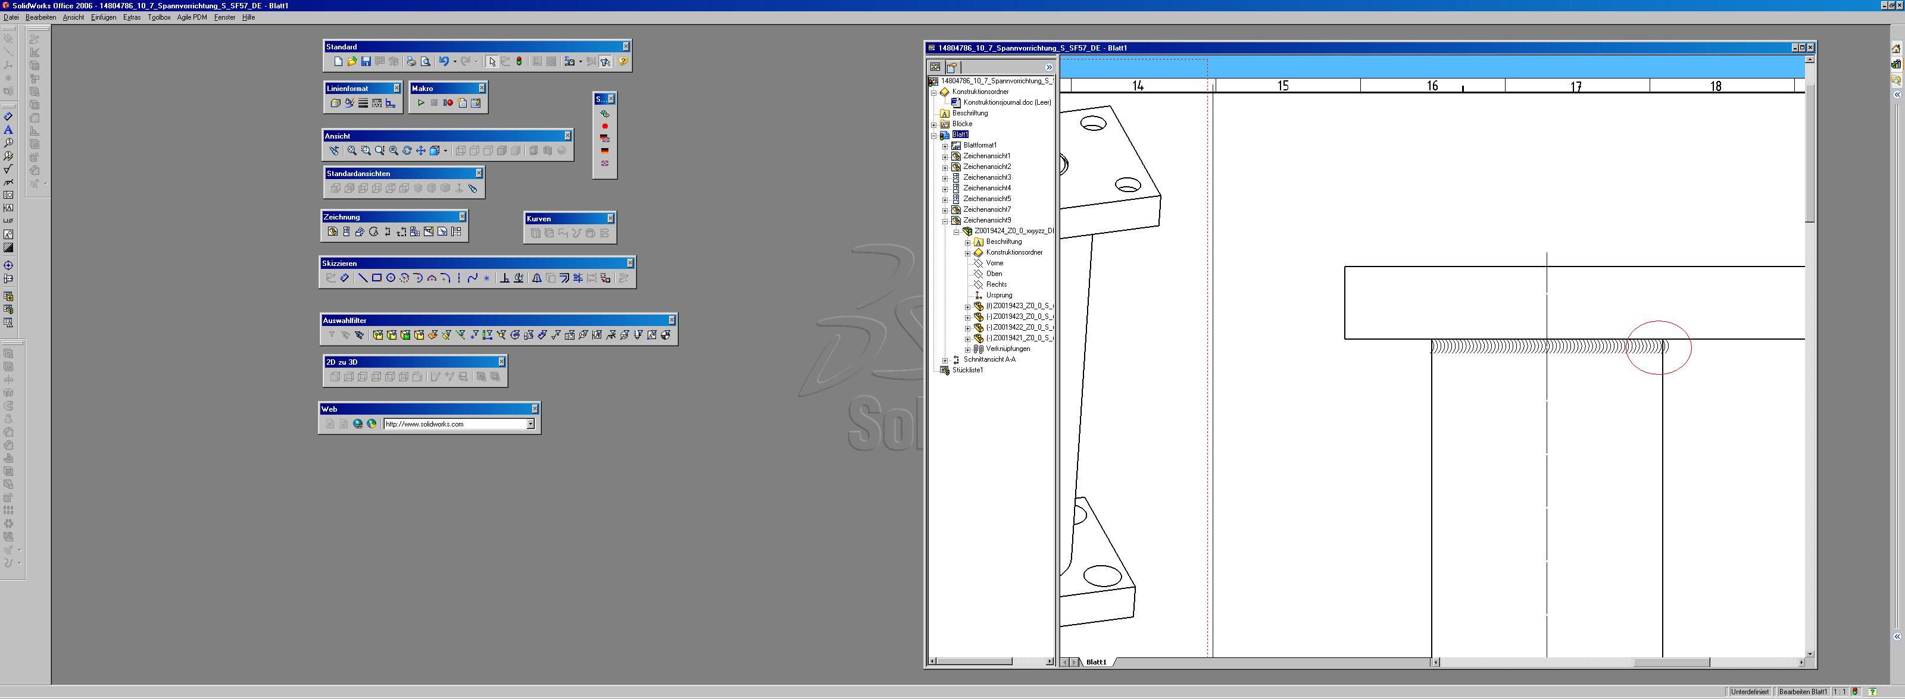Open the Einfügen menu
This screenshot has height=699, width=1905.
point(104,17)
